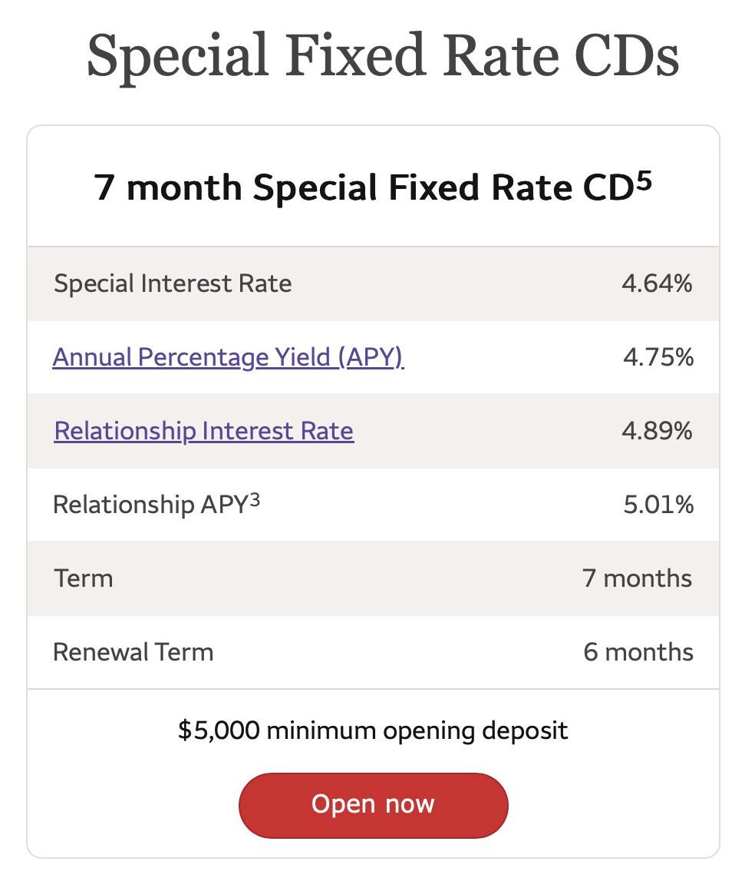Select the 5.01% Relationship APY value
Screen dimensions: 755x891
click(x=658, y=505)
